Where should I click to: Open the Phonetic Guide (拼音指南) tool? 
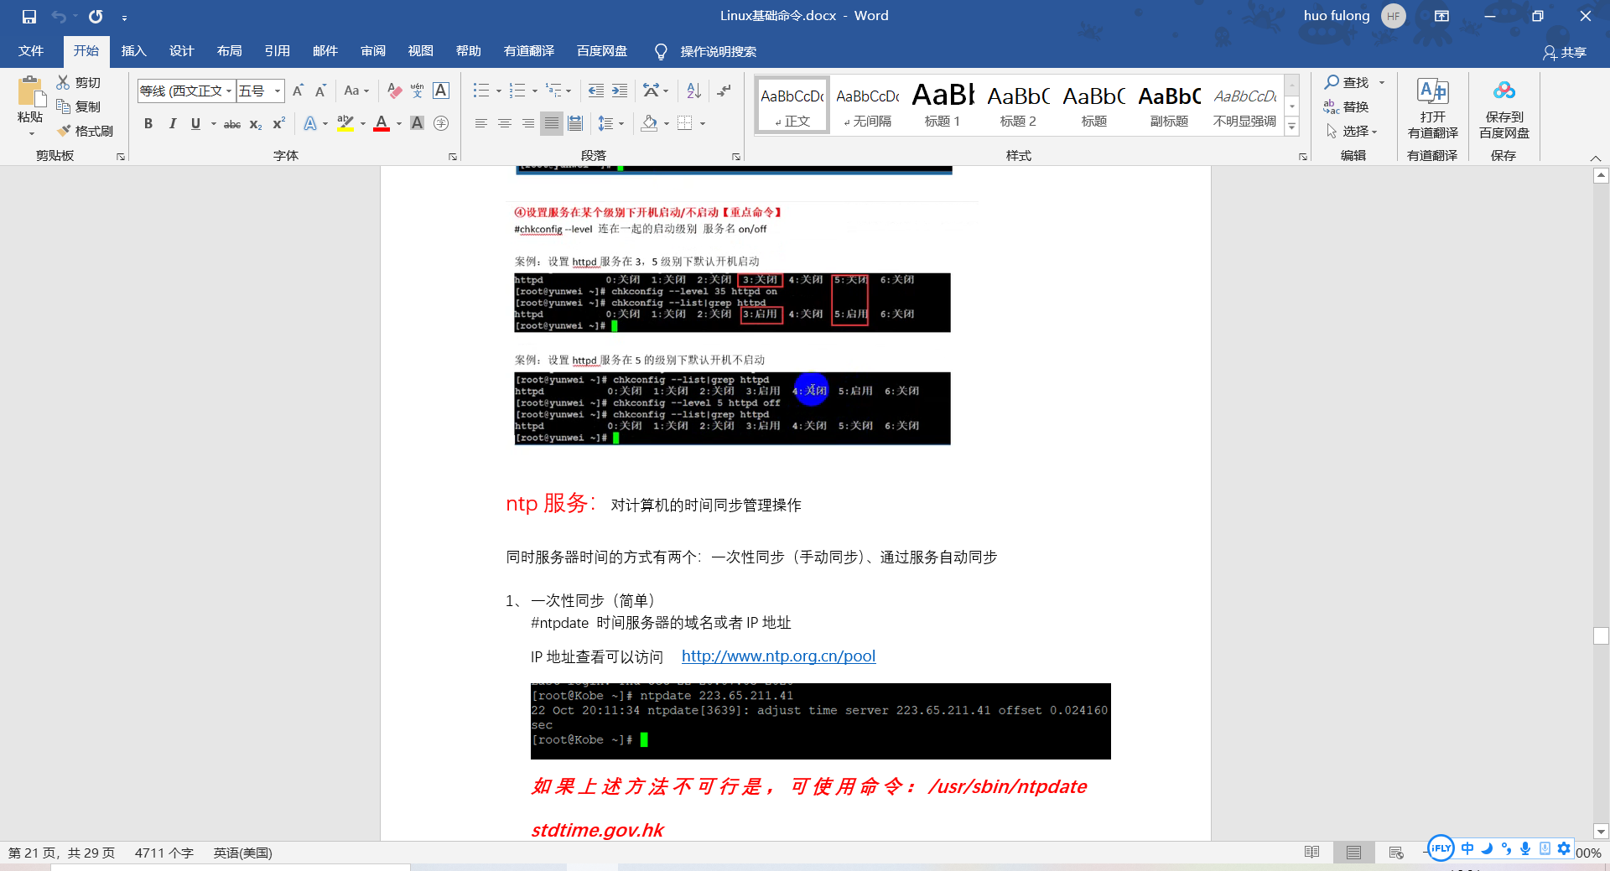(x=417, y=91)
